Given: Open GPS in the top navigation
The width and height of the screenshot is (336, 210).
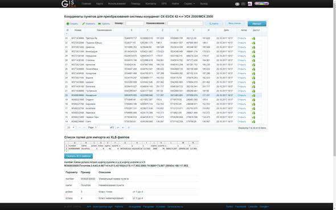Looking at the screenshot, I should (164, 3).
